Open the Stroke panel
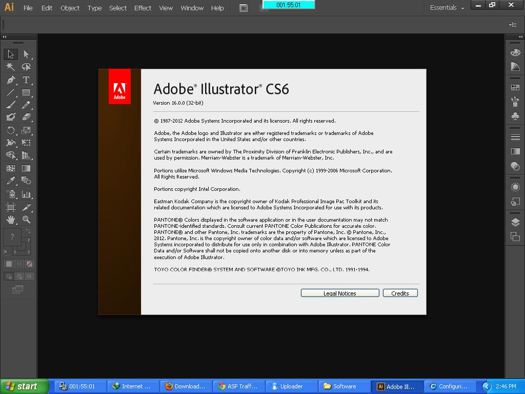 515,137
